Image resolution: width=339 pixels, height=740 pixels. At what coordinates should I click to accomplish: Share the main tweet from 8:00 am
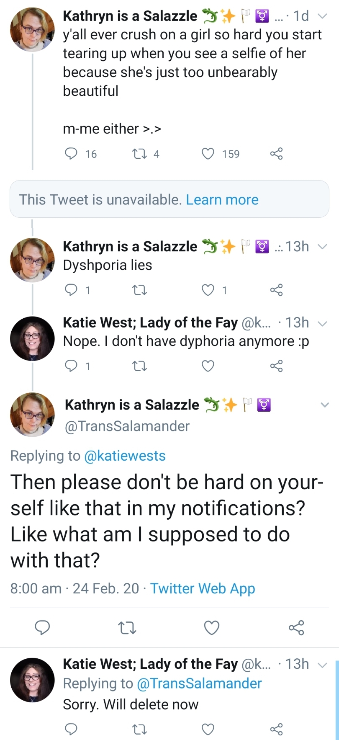click(x=296, y=628)
